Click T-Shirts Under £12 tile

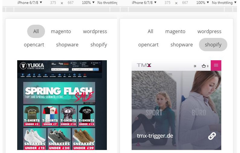86,116
